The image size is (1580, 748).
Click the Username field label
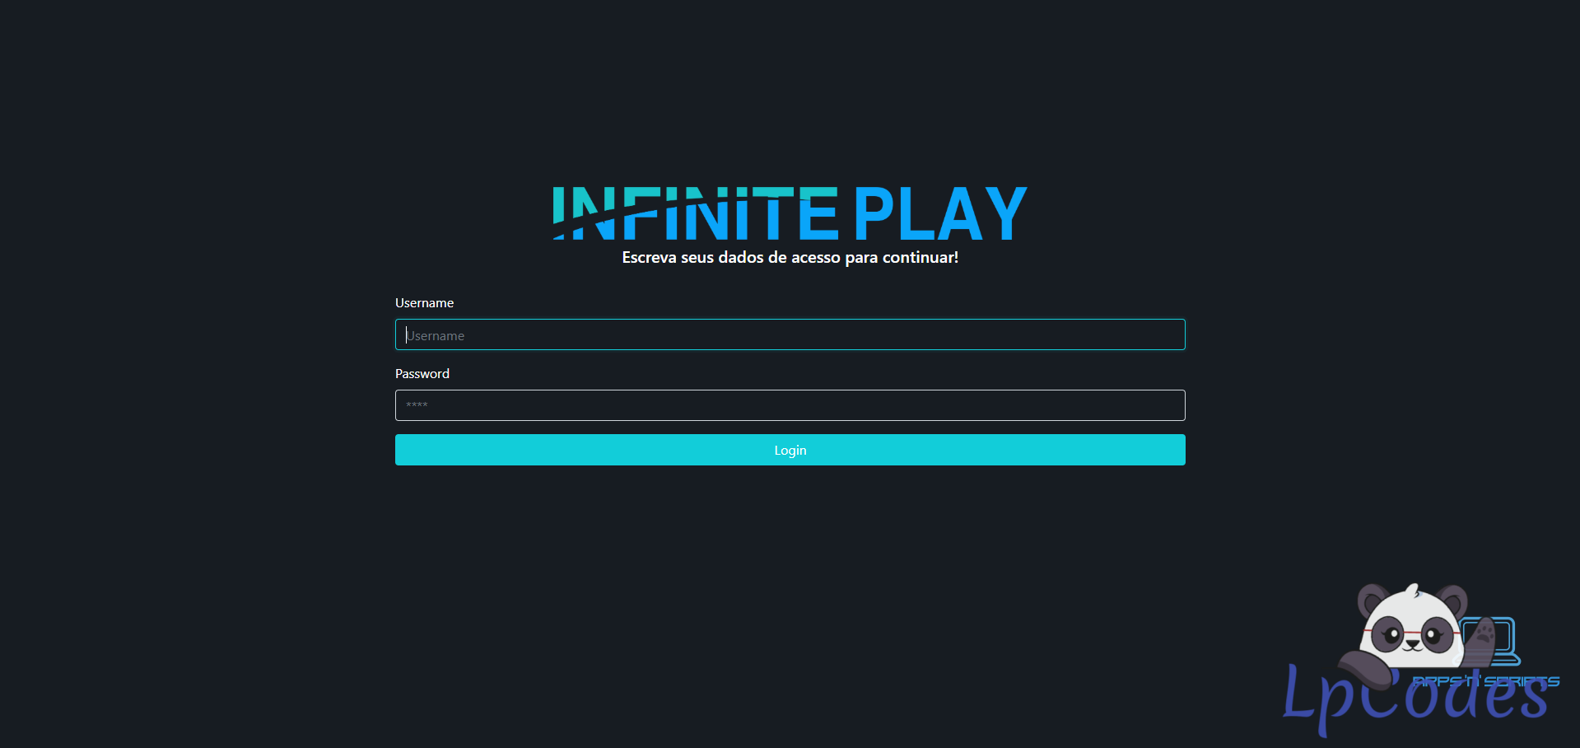click(424, 303)
